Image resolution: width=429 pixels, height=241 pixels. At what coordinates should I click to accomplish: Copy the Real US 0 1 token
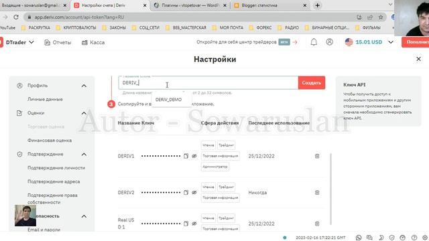coord(186,224)
